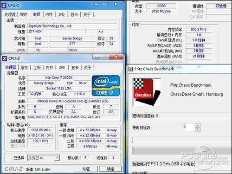Click the core count value '4'
This screenshot has width=232, height=174.
(85, 158)
